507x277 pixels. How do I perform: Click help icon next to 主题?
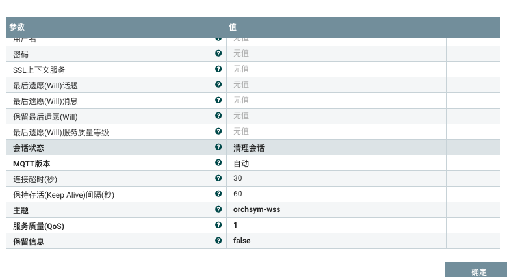pyautogui.click(x=218, y=209)
